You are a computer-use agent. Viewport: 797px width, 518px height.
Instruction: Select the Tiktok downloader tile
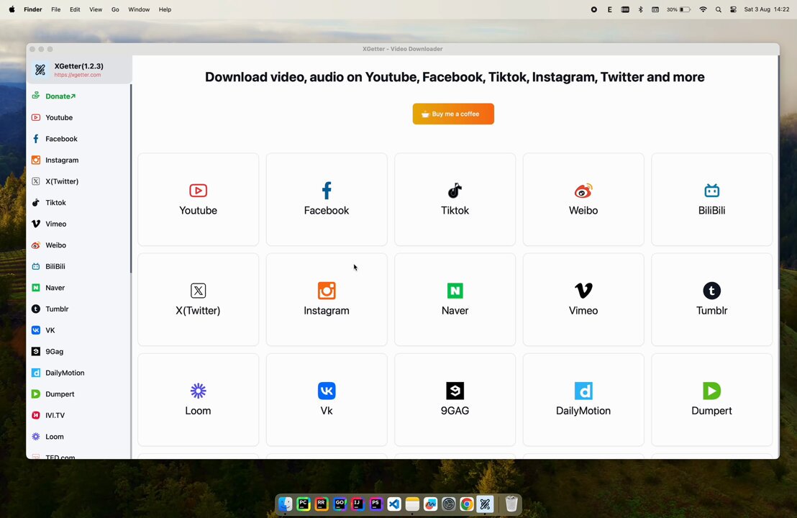point(455,199)
